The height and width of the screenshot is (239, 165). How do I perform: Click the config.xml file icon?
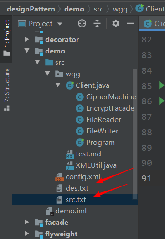[x=59, y=177]
